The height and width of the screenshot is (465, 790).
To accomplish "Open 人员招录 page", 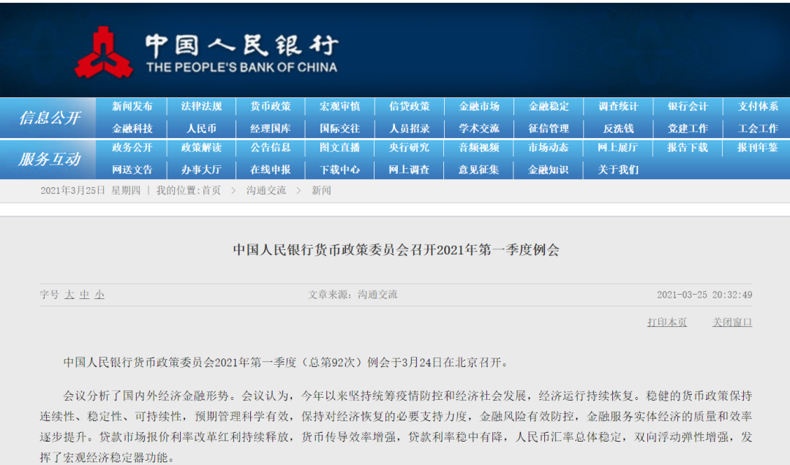I will click(x=409, y=129).
